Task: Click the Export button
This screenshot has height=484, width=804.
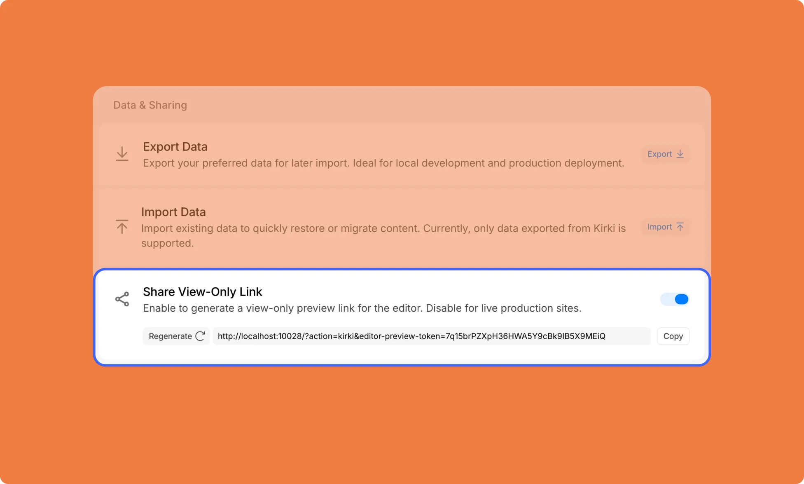Action: point(666,154)
